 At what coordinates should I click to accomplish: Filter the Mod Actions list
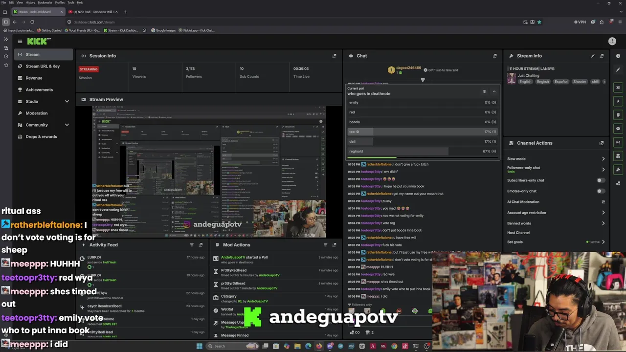coord(325,245)
